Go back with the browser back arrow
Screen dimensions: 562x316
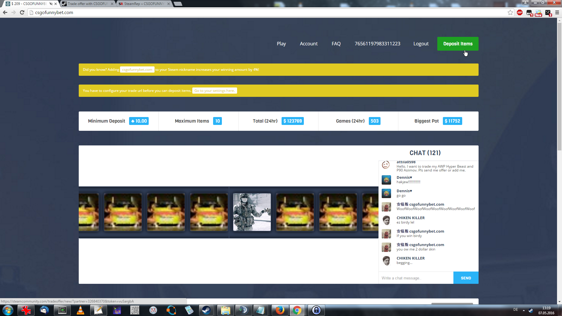pyautogui.click(x=5, y=13)
